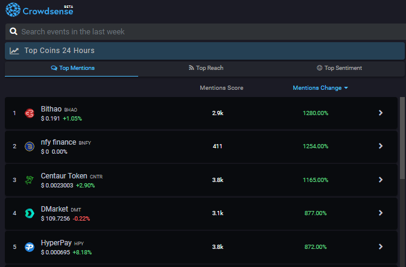
Task: Open the Bithao coin name link
Action: 51,109
